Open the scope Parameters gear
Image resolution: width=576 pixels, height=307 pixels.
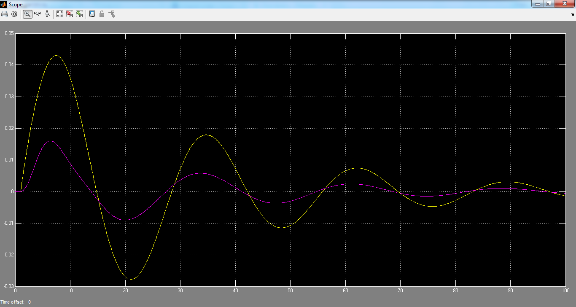(x=14, y=14)
